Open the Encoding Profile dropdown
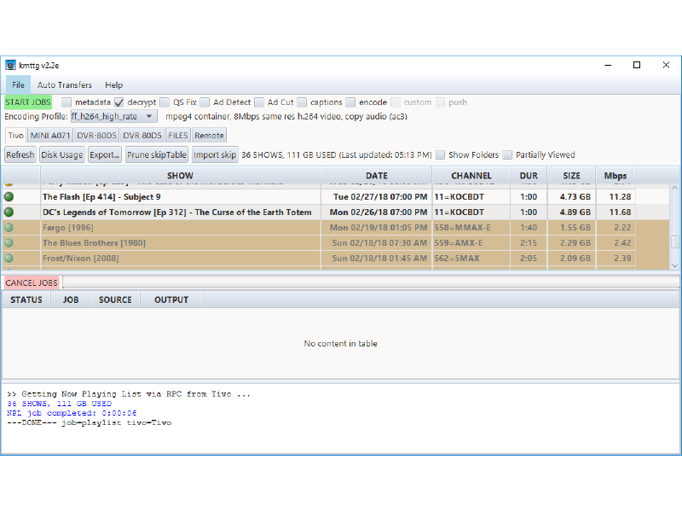The width and height of the screenshot is (682, 512). click(113, 116)
